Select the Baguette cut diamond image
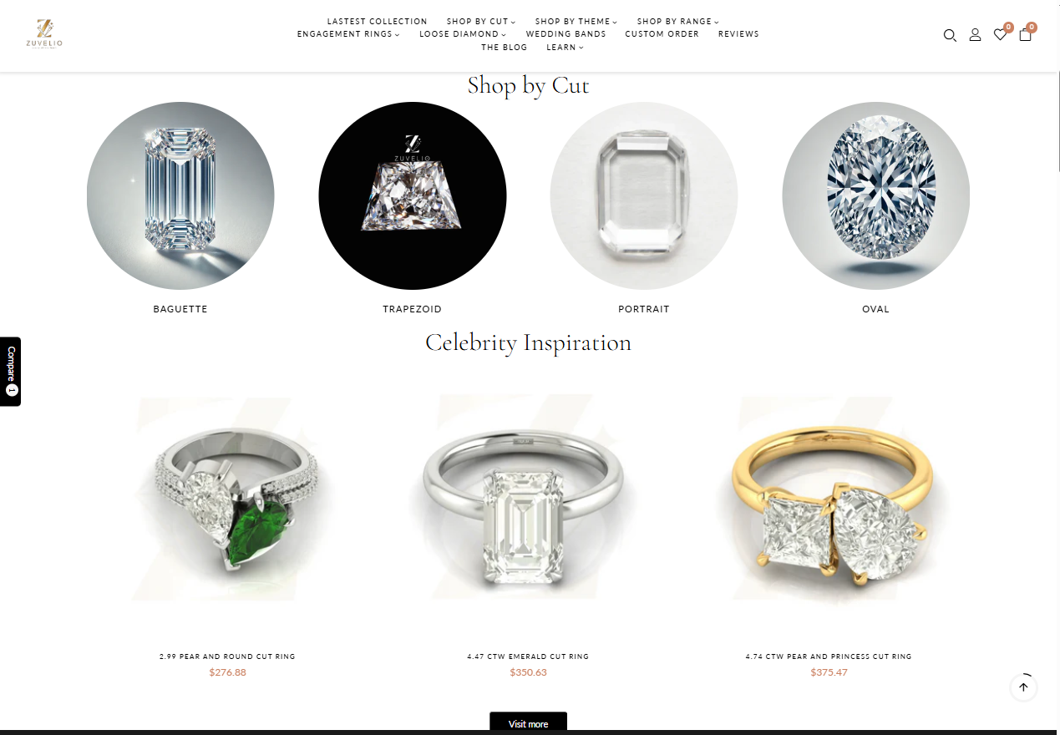The height and width of the screenshot is (735, 1060). 180,195
